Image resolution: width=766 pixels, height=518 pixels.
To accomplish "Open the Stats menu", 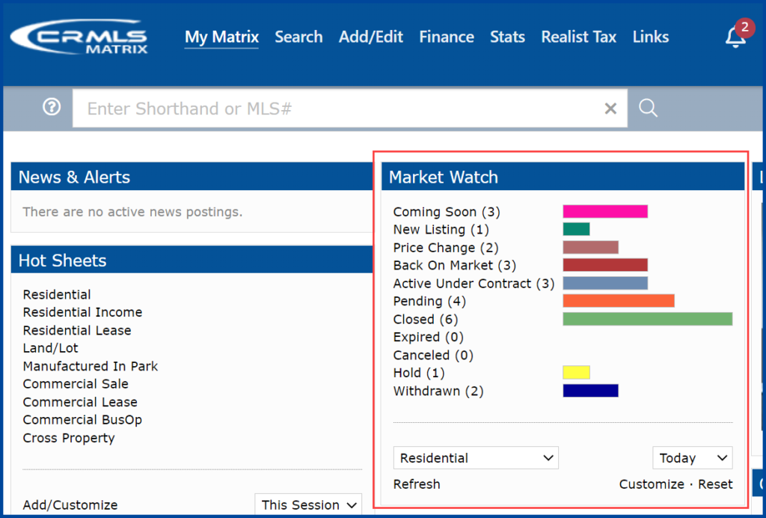I will (507, 36).
